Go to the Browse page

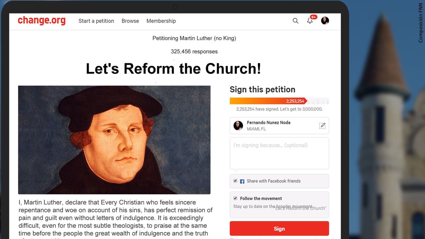(130, 21)
